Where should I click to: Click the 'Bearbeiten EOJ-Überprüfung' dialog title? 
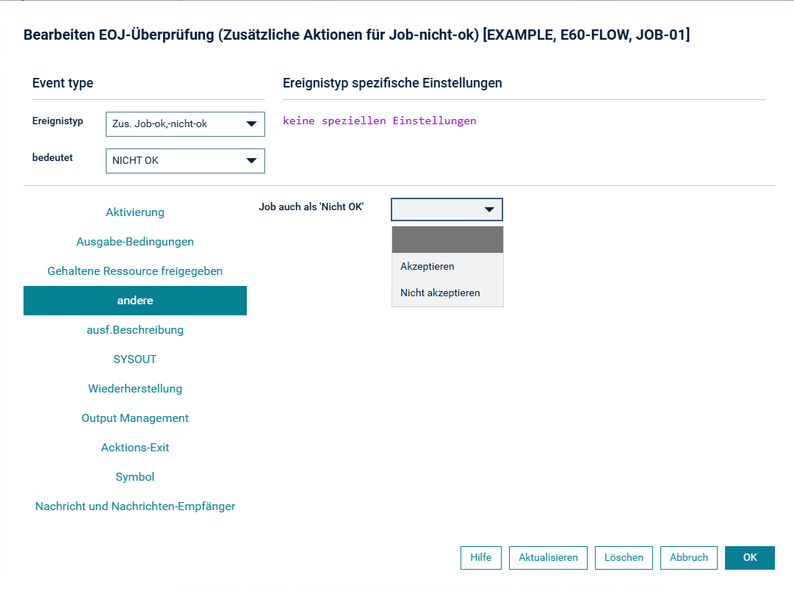coord(356,35)
